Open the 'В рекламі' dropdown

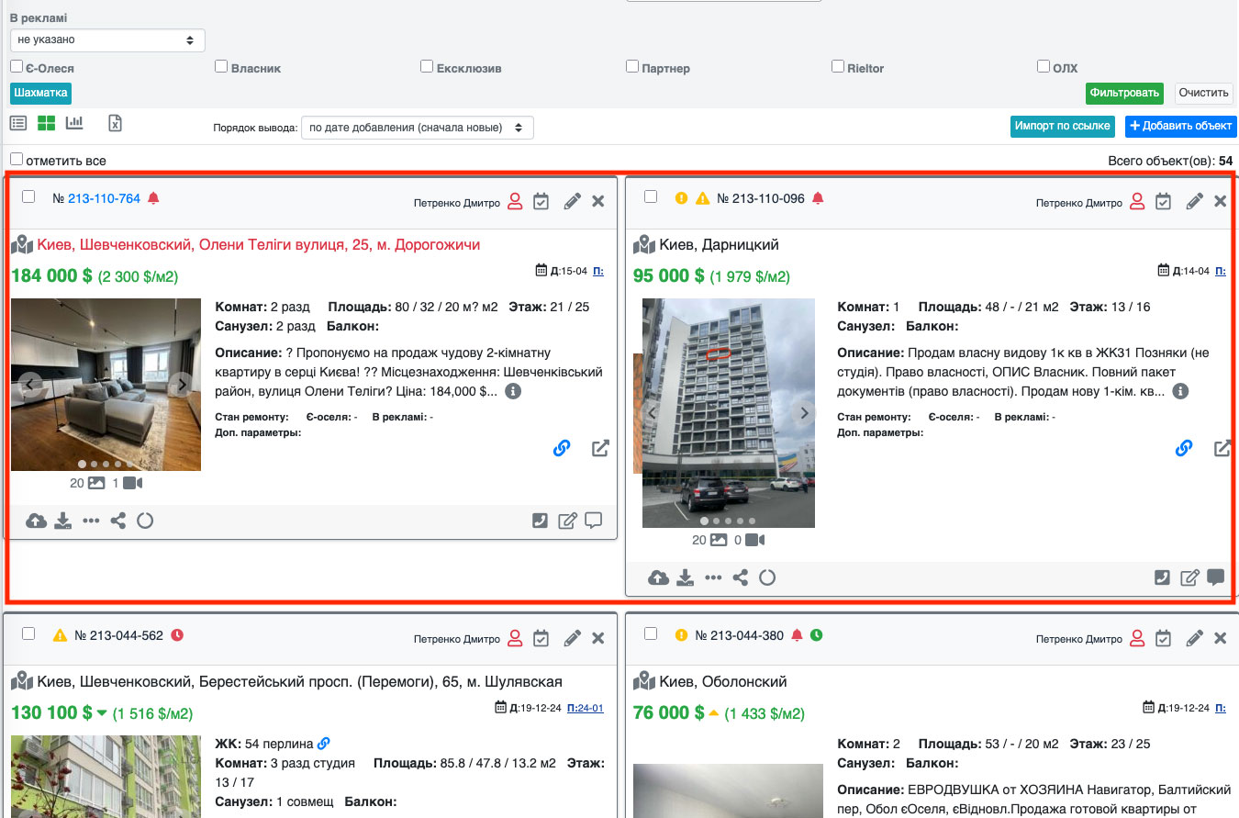pos(107,40)
